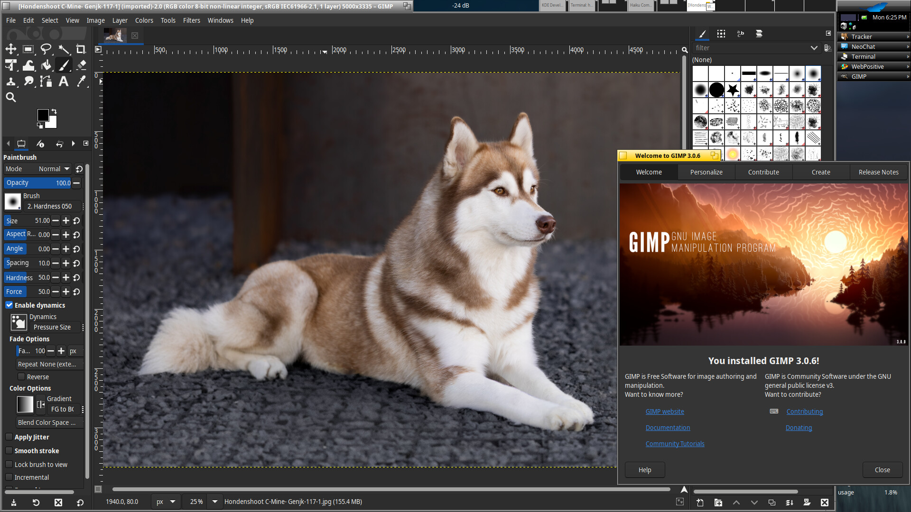Select the Crop tool

coord(81,49)
